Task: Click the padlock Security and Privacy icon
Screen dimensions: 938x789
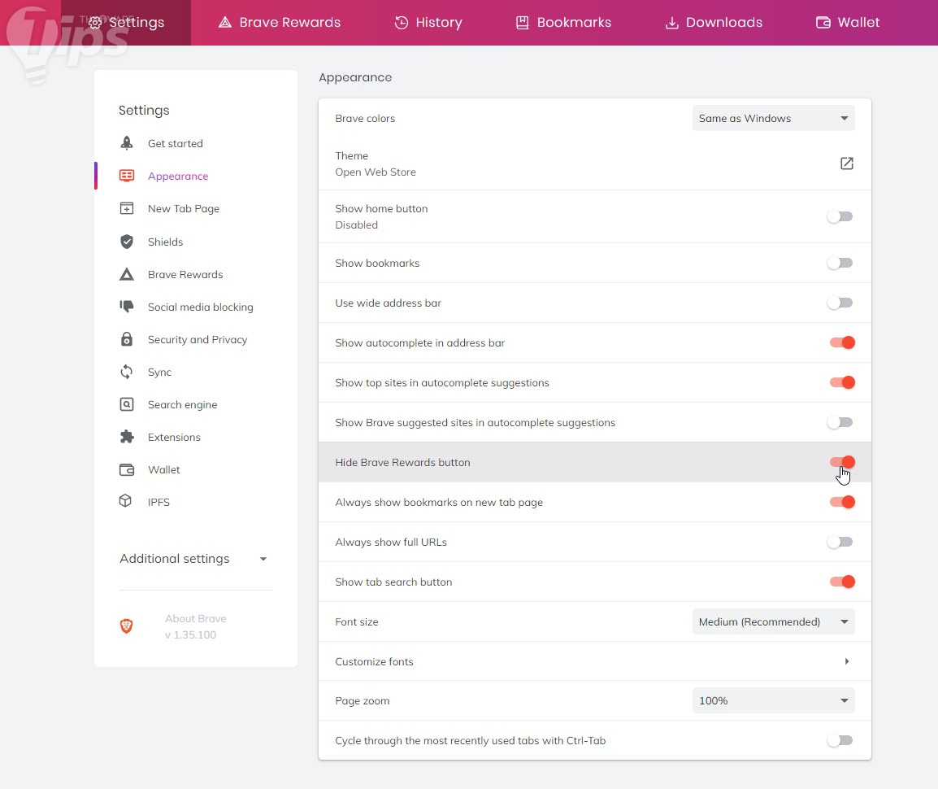Action: pyautogui.click(x=127, y=339)
